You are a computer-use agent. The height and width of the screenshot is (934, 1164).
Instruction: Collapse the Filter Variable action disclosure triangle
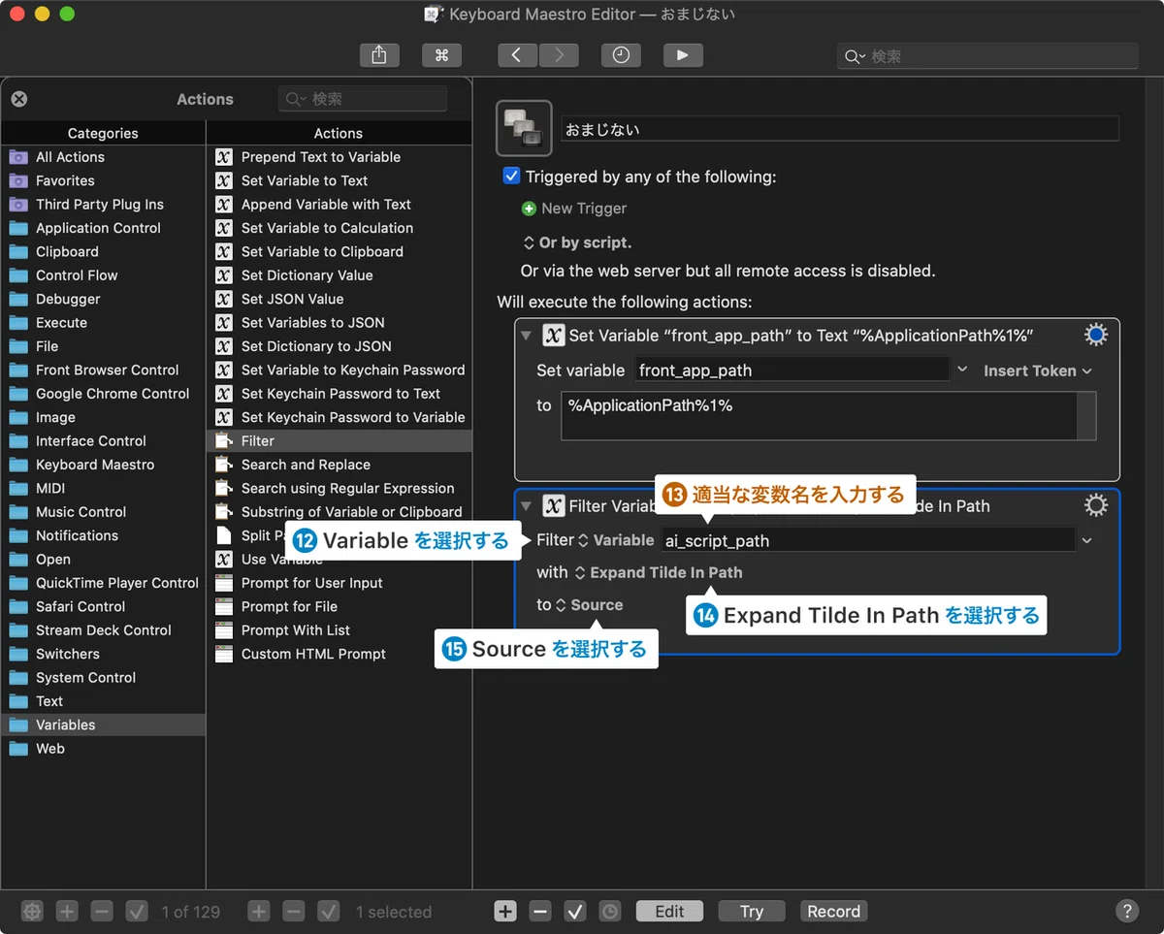(527, 505)
